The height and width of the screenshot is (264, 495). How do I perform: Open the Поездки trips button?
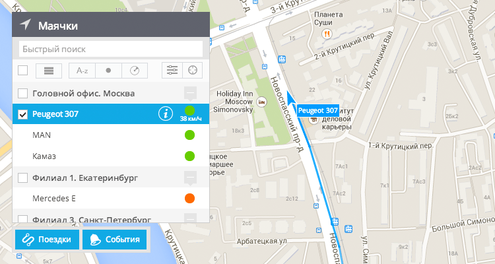(x=47, y=240)
